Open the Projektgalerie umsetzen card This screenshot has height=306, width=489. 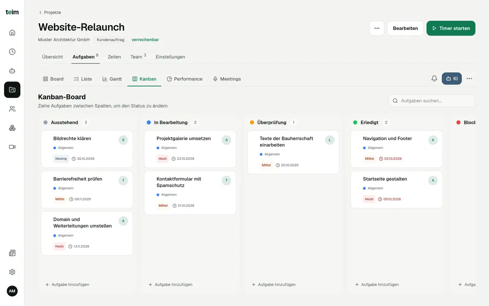190,149
